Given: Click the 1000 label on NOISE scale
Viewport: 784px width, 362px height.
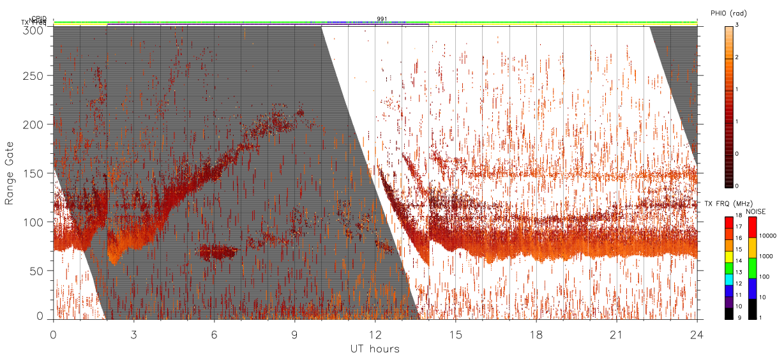Looking at the screenshot, I should tap(765, 256).
